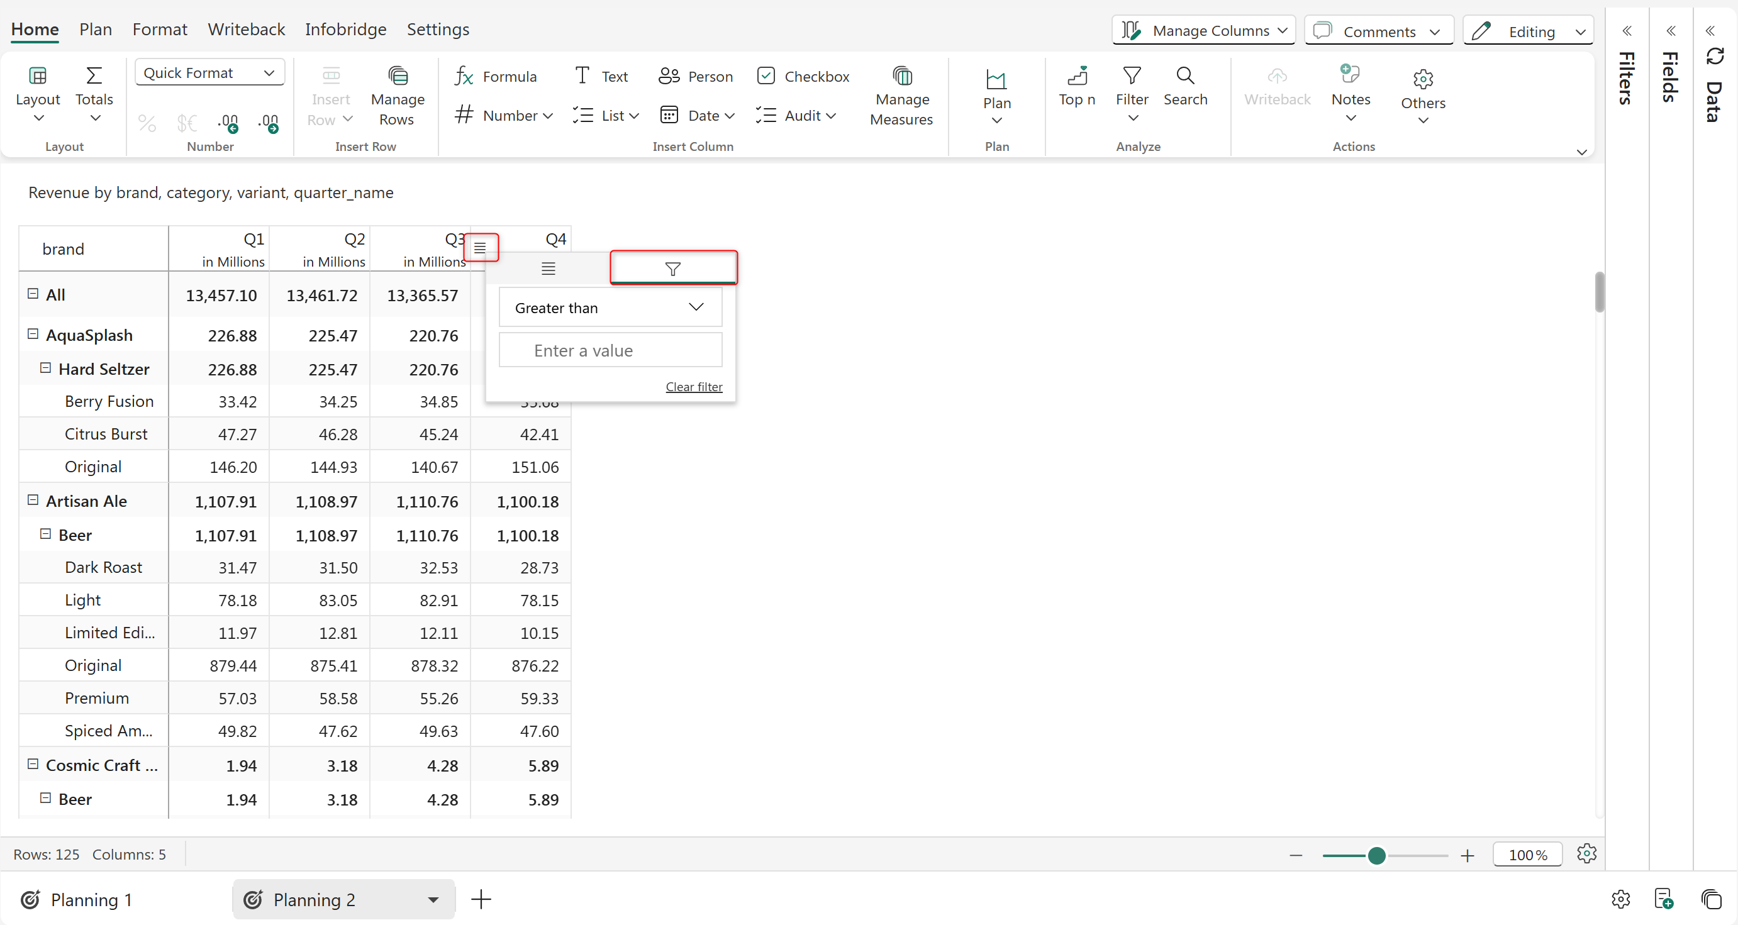
Task: Add a new planning sheet
Action: click(x=481, y=899)
